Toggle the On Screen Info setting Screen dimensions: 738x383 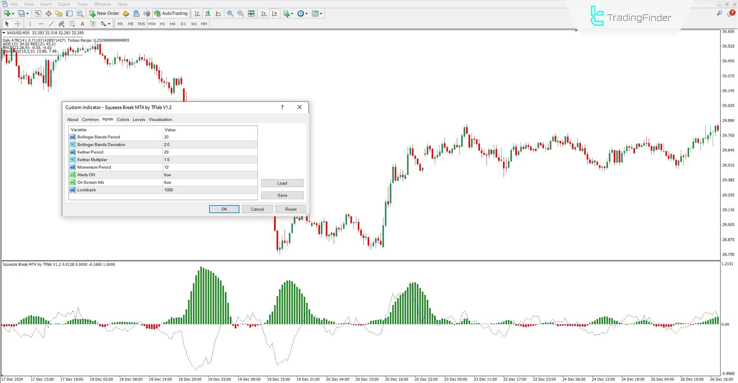tap(210, 182)
